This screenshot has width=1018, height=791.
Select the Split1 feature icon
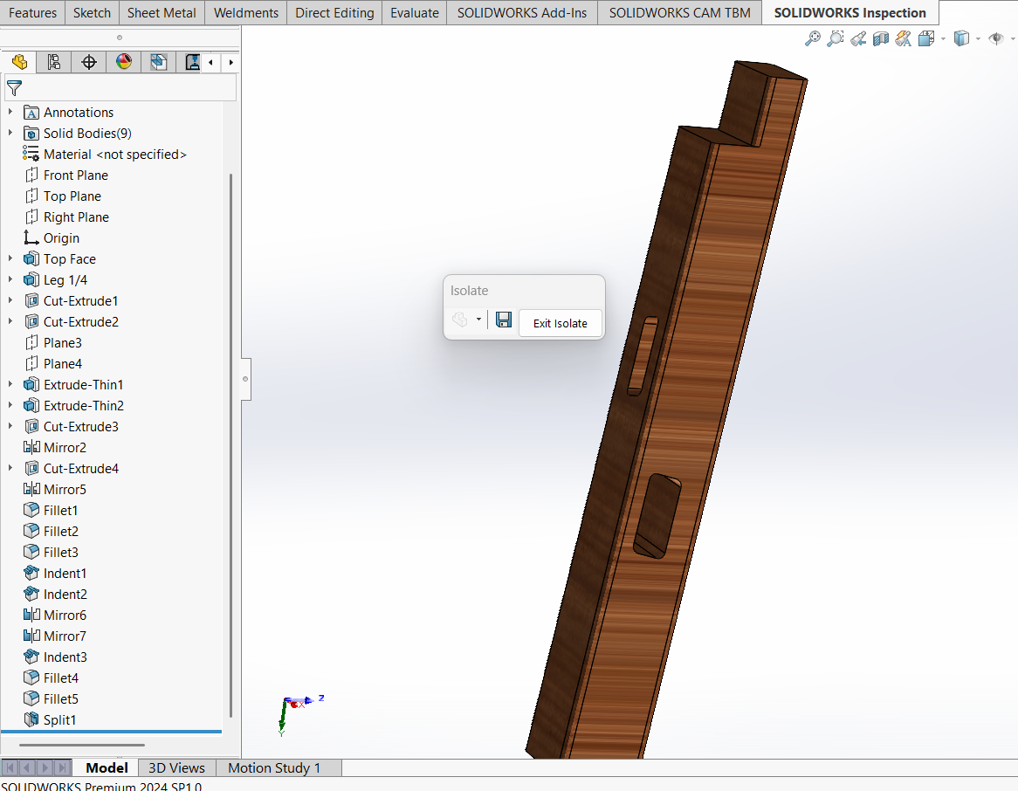pyautogui.click(x=31, y=719)
